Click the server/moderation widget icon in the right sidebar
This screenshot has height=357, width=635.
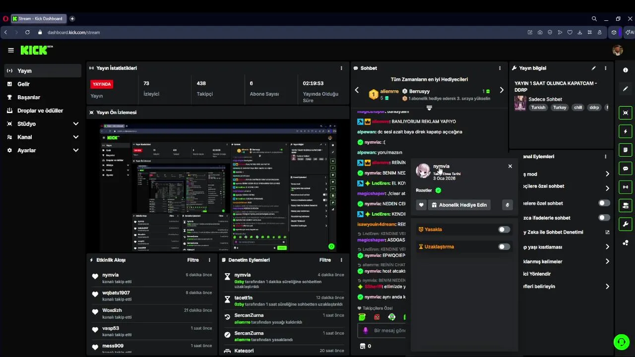point(626,205)
